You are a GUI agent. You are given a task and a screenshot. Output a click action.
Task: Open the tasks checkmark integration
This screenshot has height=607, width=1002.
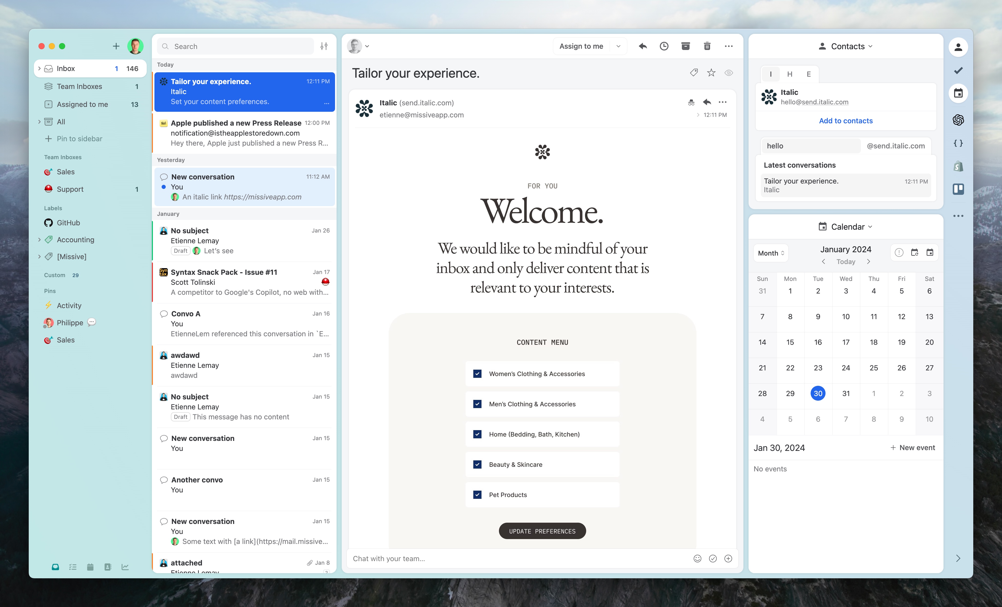coord(958,70)
